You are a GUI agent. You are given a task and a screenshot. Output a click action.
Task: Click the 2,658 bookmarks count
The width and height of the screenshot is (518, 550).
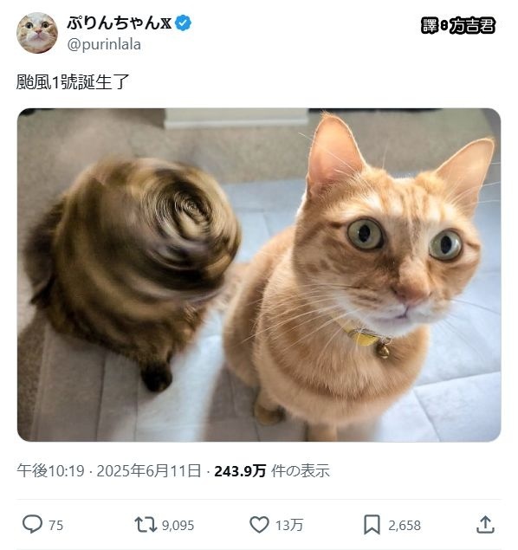point(405,526)
